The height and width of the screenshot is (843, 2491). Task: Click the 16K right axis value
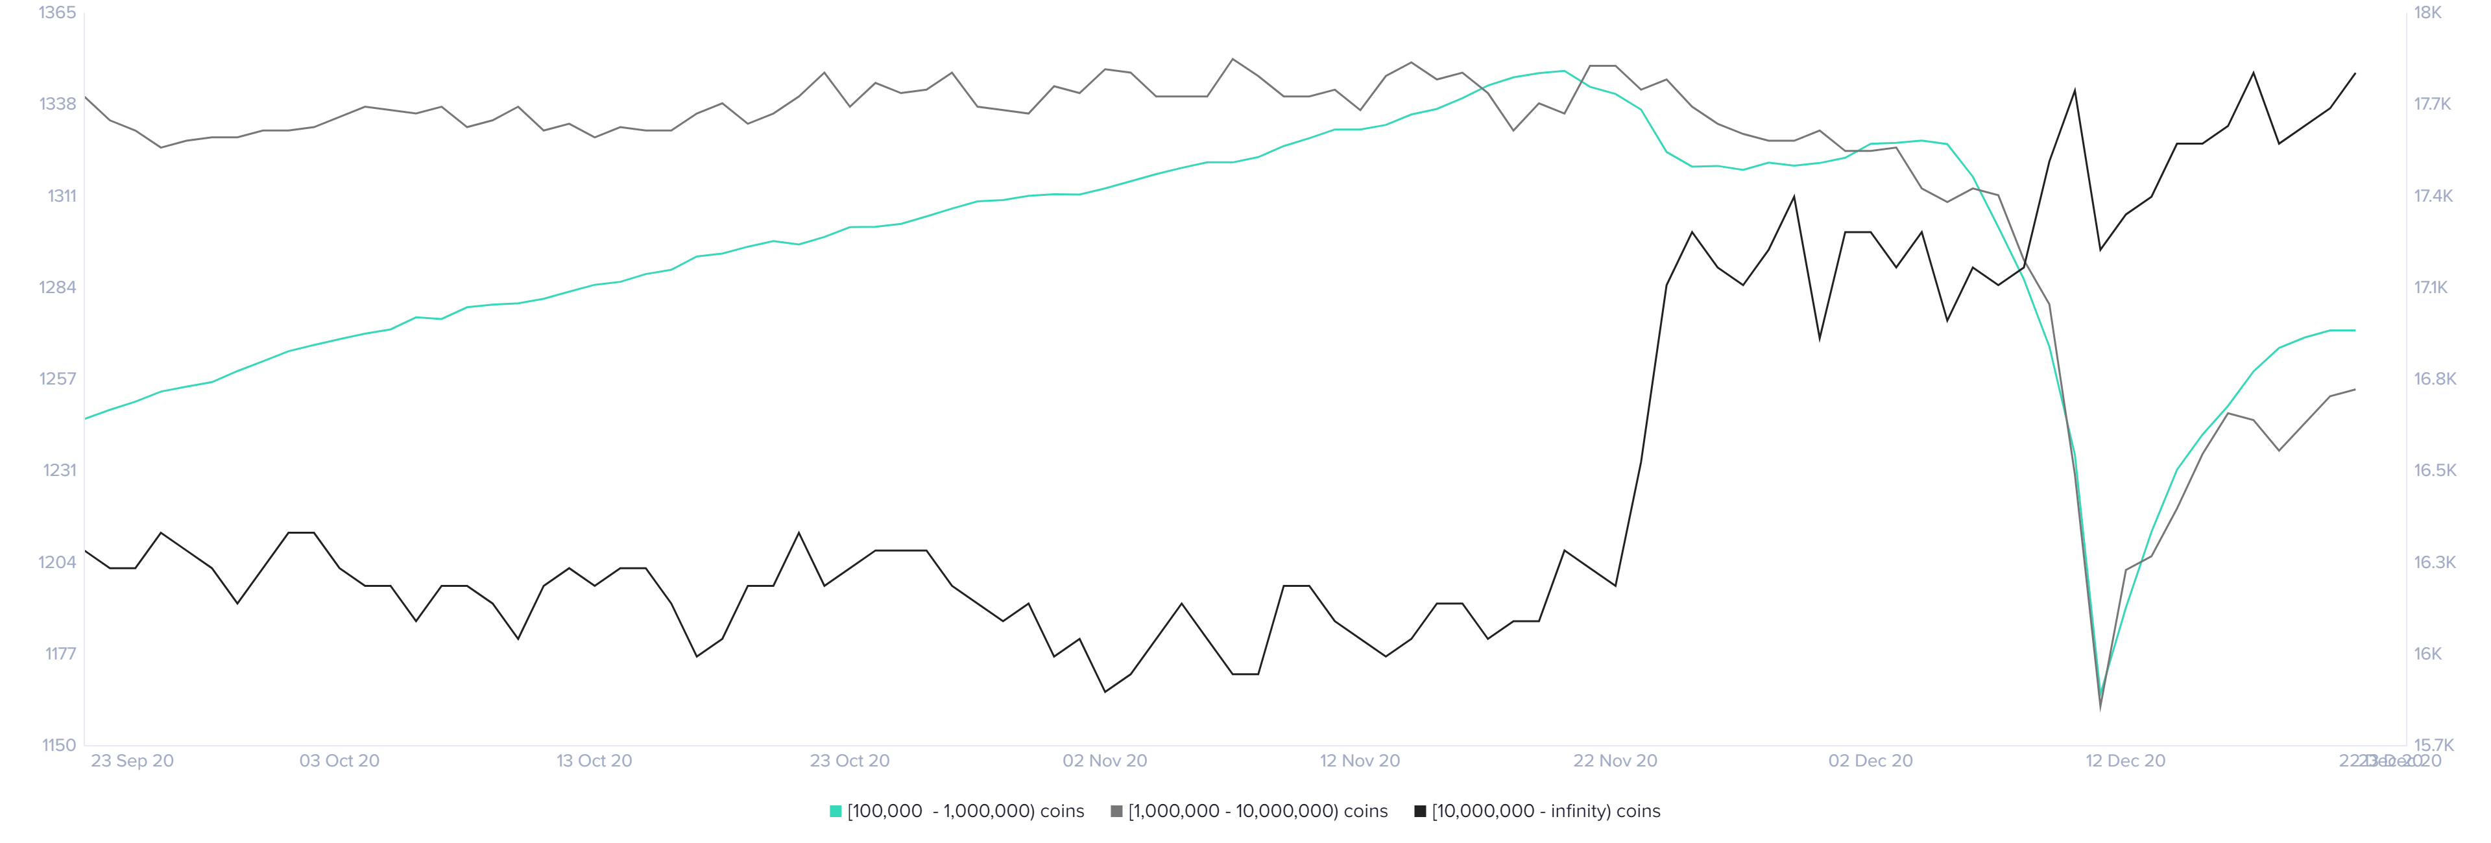coord(2427,654)
